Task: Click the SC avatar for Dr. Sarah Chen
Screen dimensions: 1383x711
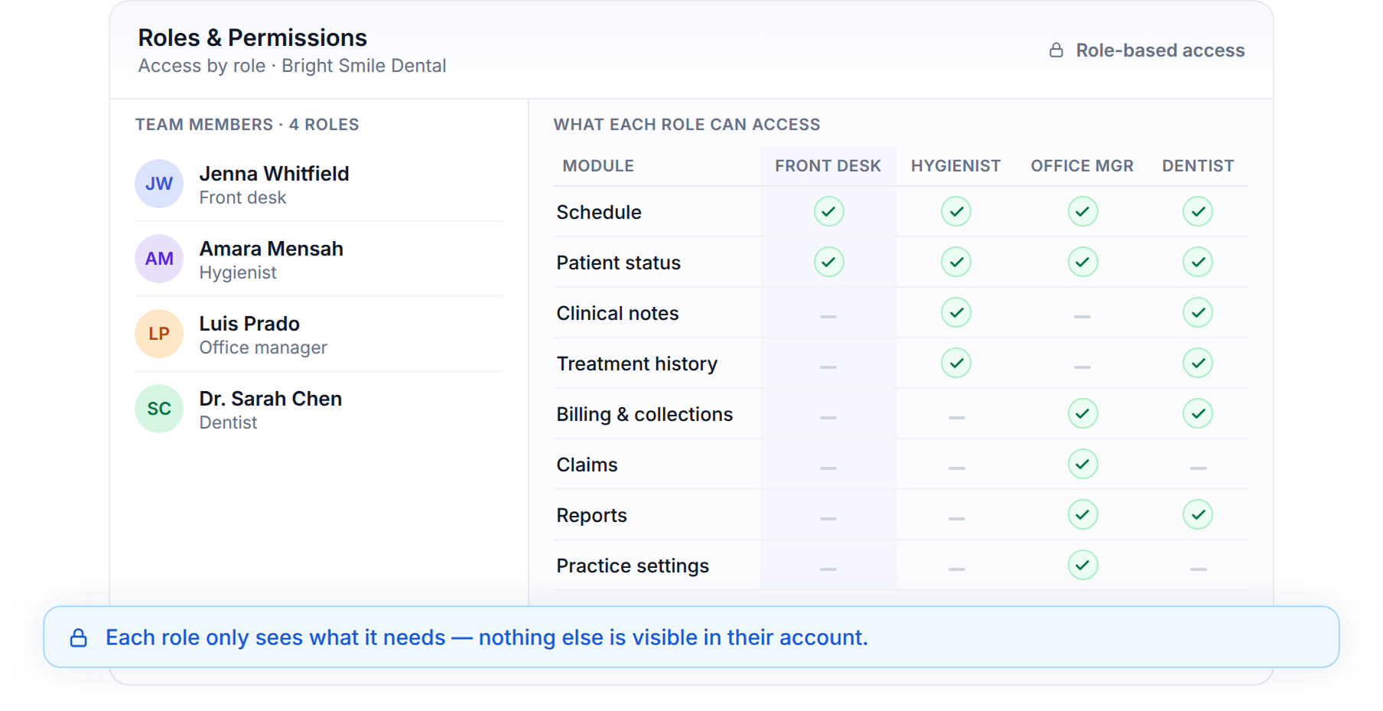Action: pyautogui.click(x=159, y=409)
